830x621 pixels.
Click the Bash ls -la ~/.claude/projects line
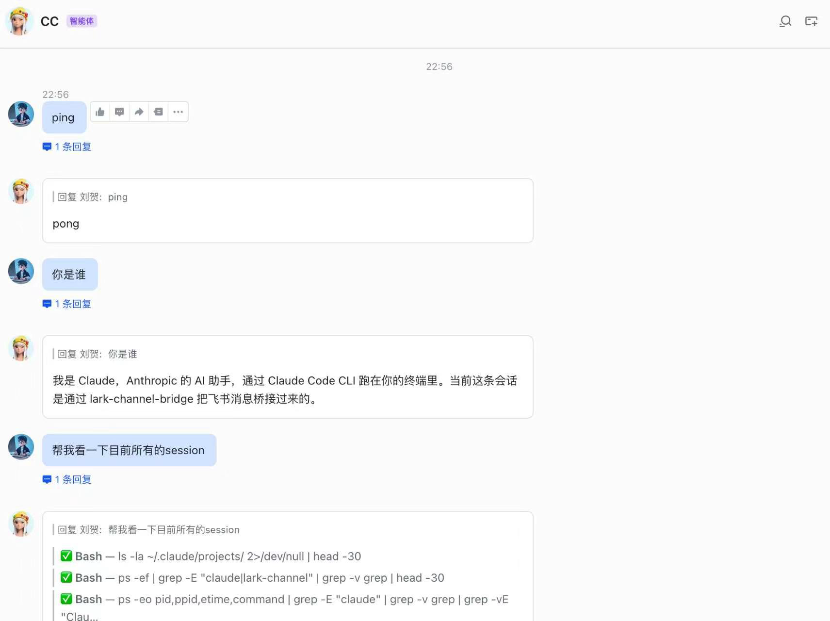click(x=211, y=556)
